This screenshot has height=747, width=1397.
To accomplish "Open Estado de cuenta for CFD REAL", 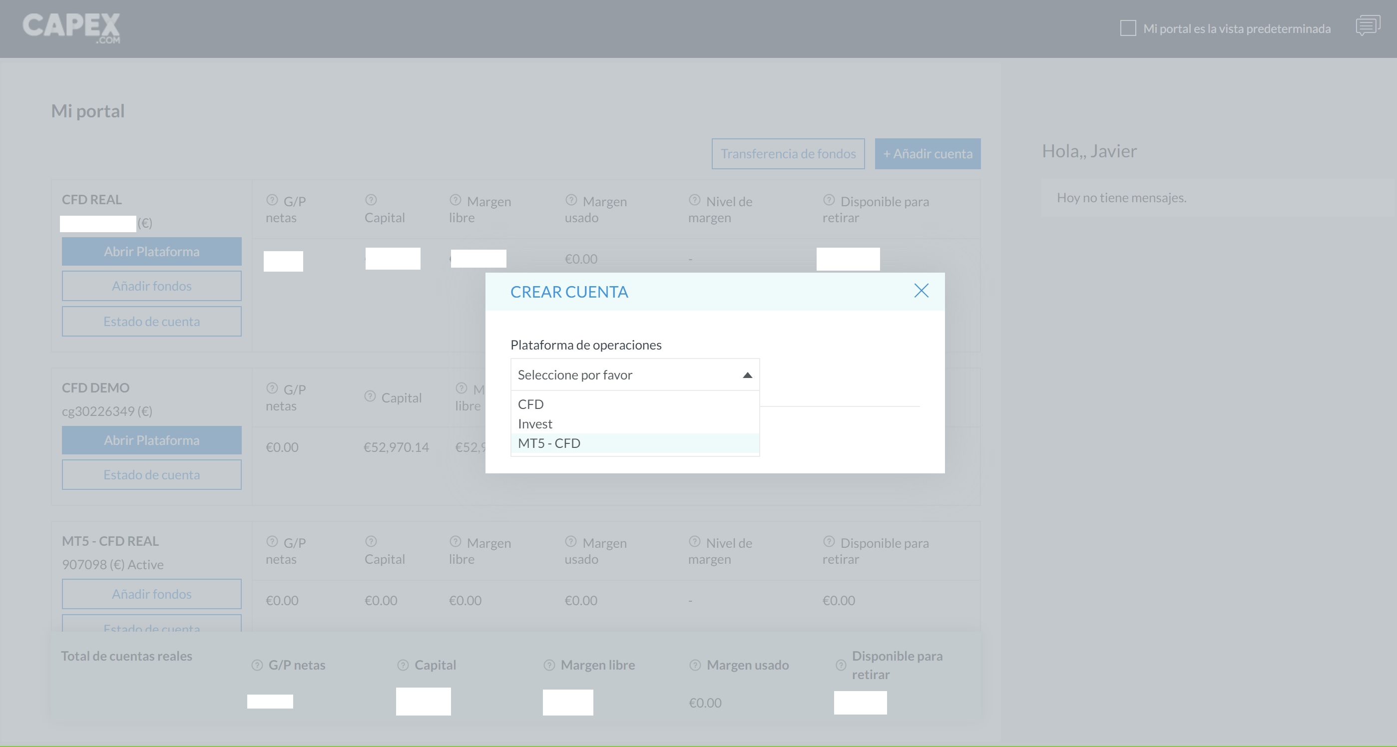I will click(x=151, y=322).
